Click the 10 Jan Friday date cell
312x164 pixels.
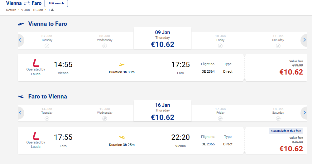click(x=220, y=41)
